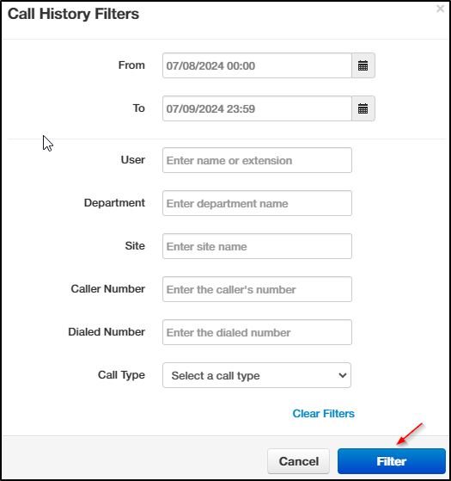Click the Department field label
The image size is (451, 481).
pyautogui.click(x=114, y=203)
